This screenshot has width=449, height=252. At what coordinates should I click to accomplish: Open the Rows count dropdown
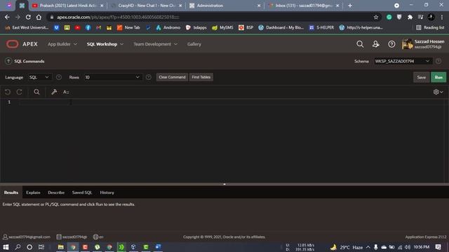pos(112,77)
